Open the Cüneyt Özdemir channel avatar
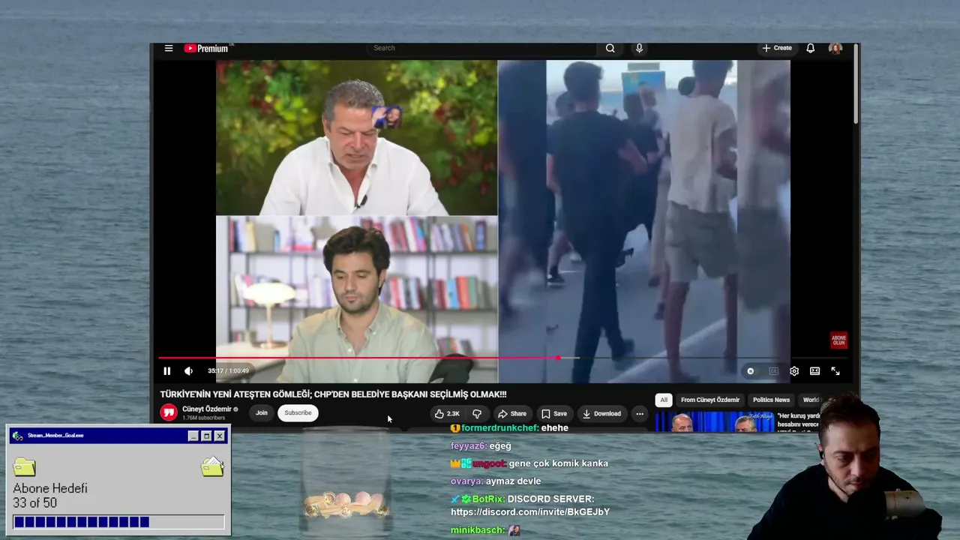The image size is (960, 540). point(169,412)
